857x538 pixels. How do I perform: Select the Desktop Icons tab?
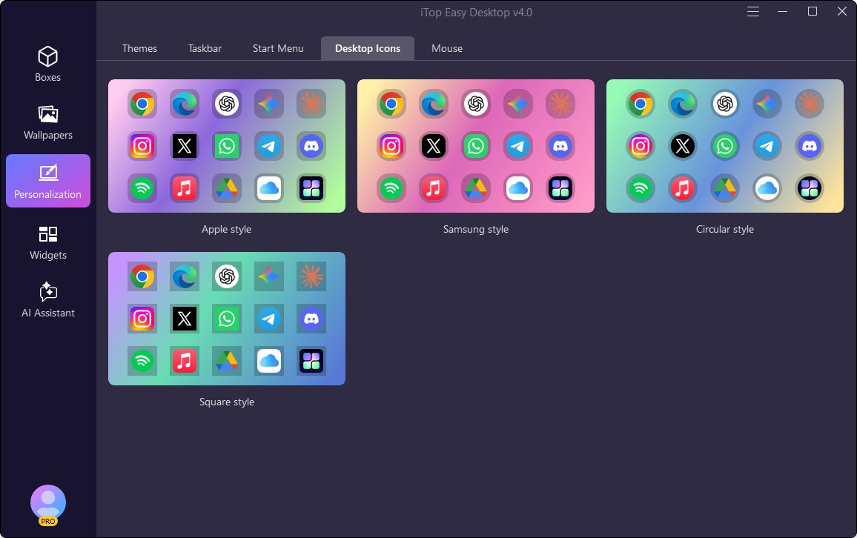[368, 48]
